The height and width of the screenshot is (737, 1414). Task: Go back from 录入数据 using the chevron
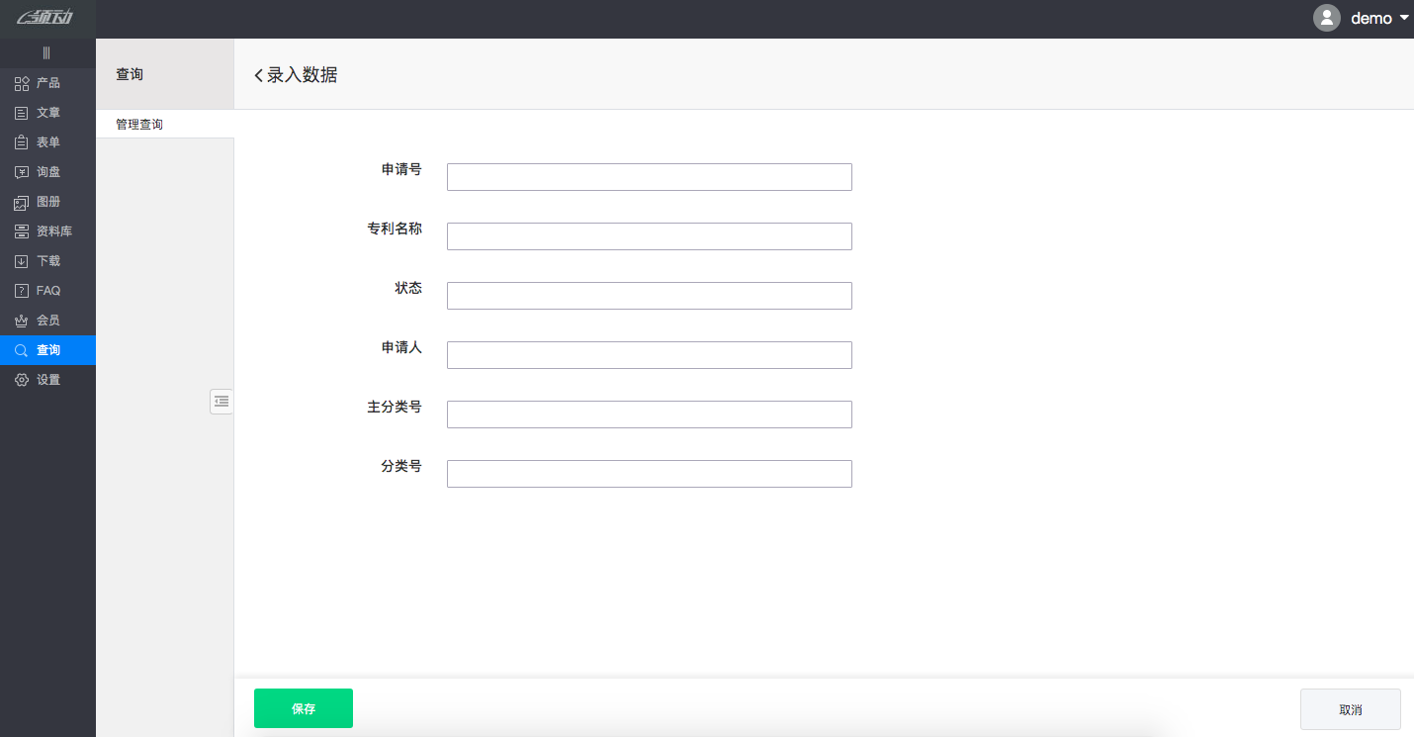(259, 73)
